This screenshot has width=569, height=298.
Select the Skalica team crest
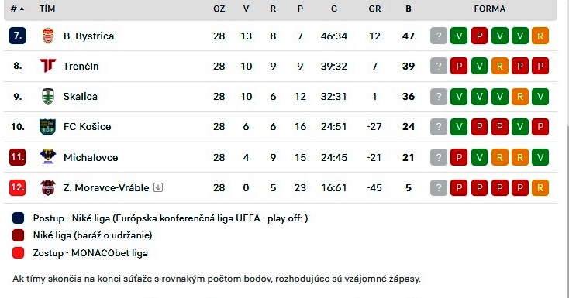click(x=48, y=97)
